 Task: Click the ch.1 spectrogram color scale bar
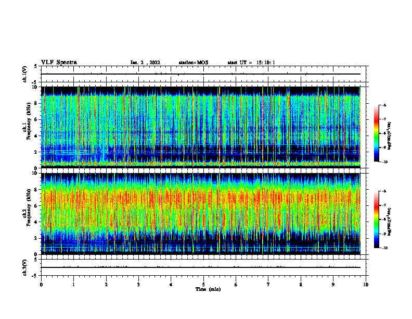pos(377,133)
